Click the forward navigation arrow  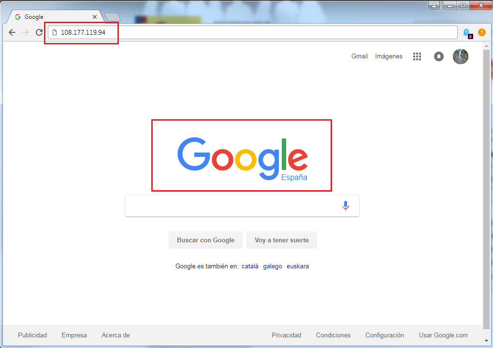[x=26, y=32]
